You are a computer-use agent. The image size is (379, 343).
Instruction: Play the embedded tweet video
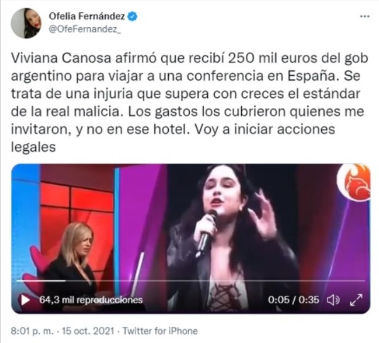coord(25,300)
